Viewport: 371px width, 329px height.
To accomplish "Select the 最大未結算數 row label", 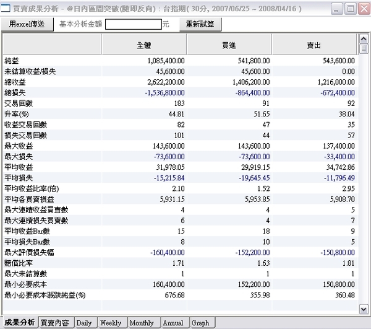I will click(25, 274).
